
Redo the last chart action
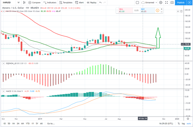[x=104, y=3]
